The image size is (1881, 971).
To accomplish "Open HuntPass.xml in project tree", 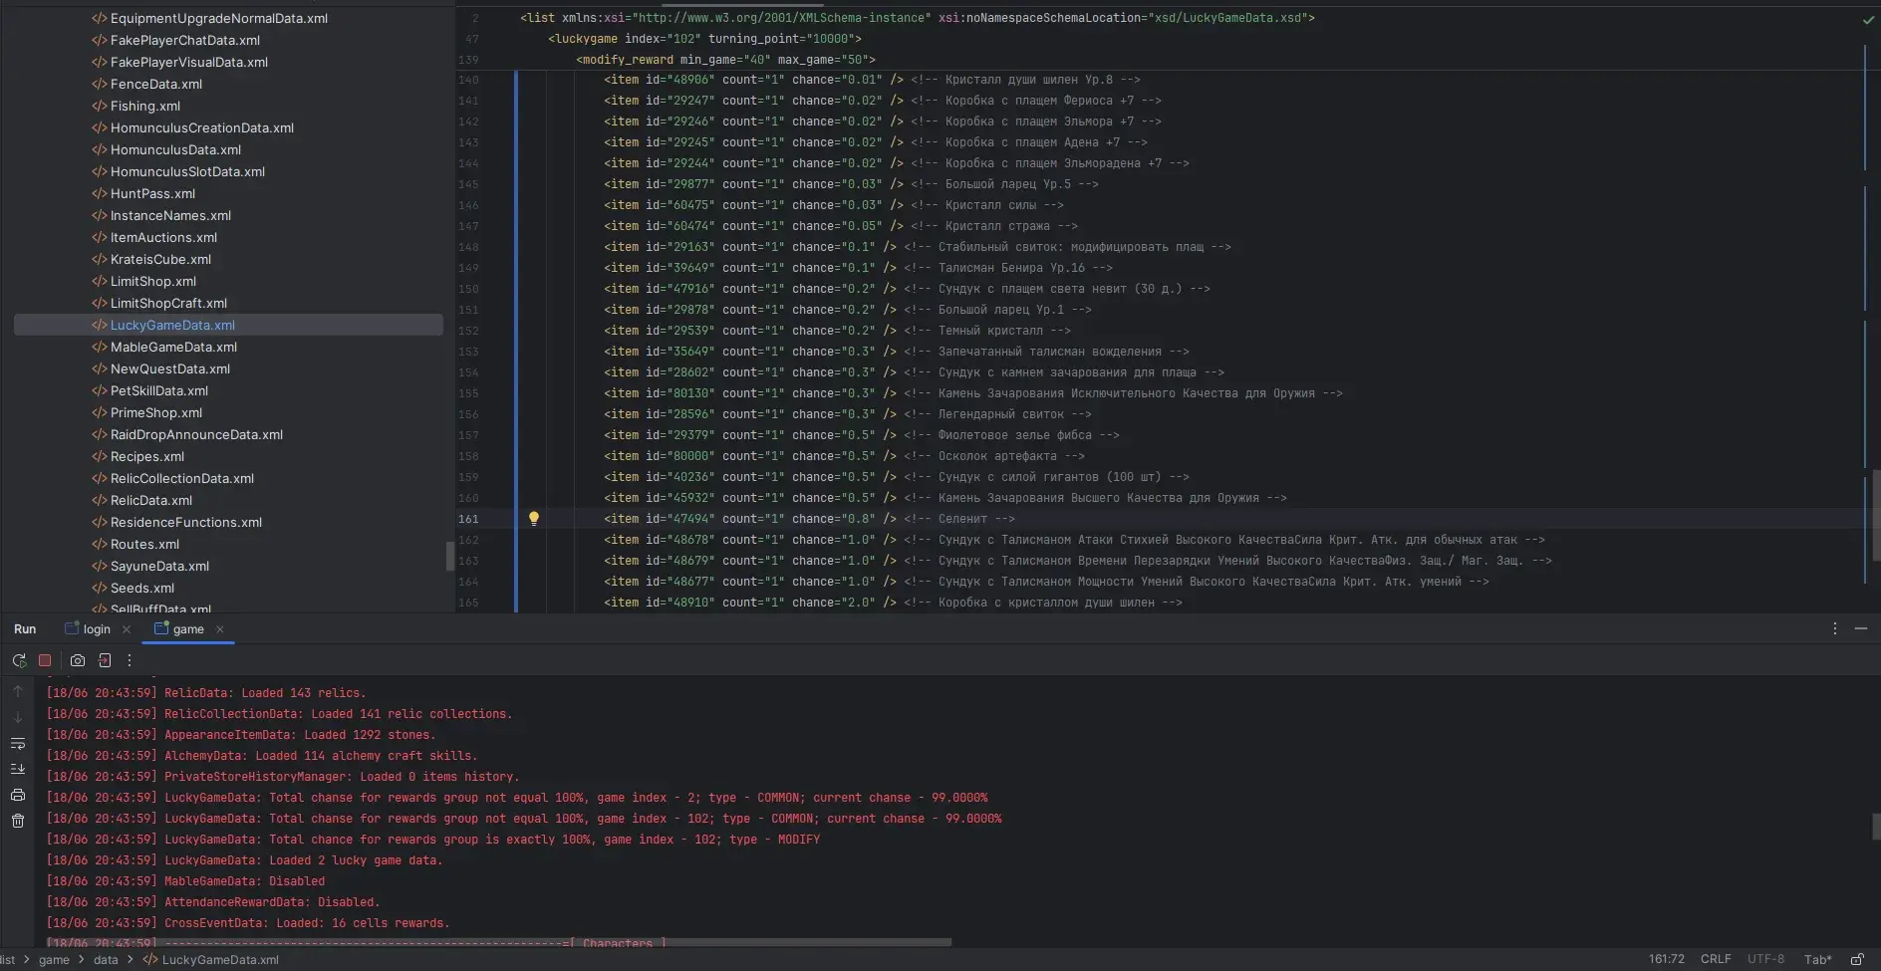I will pos(152,193).
